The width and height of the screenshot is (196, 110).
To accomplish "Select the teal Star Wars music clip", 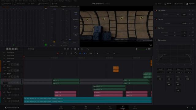I will pyautogui.click(x=88, y=100).
